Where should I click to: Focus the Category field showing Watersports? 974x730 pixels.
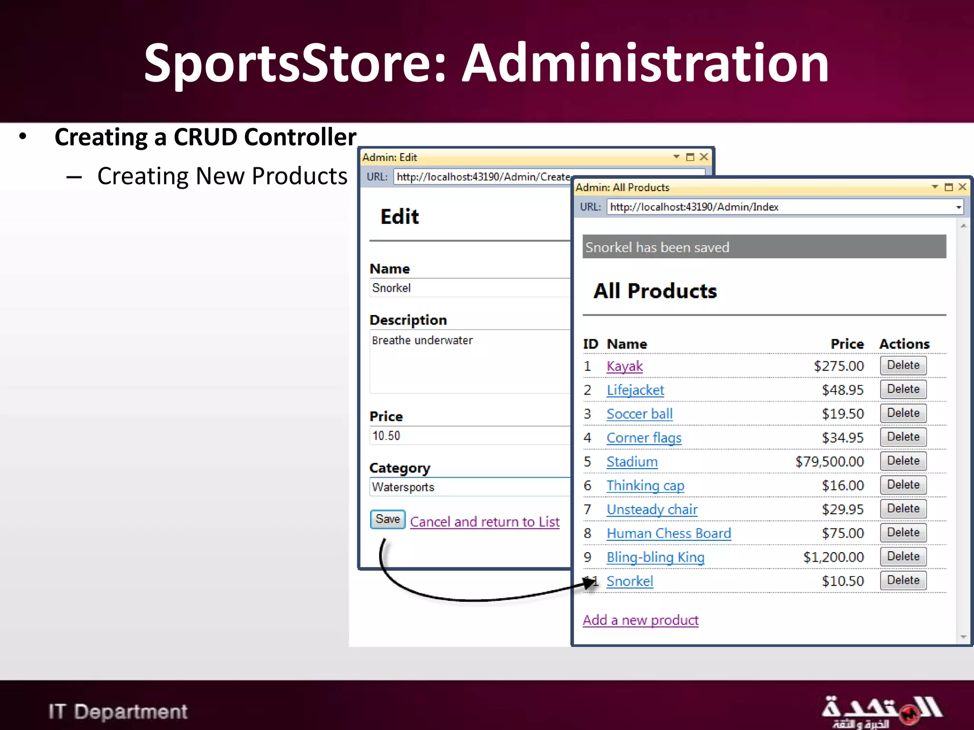click(x=470, y=487)
